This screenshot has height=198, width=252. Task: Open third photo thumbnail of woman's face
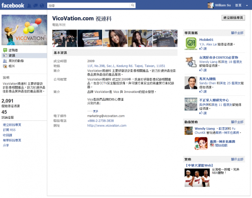[x=115, y=38]
